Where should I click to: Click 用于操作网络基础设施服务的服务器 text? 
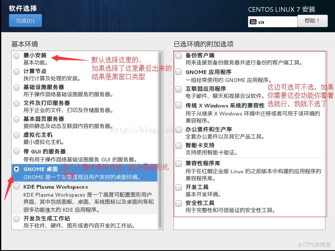[x=68, y=95]
